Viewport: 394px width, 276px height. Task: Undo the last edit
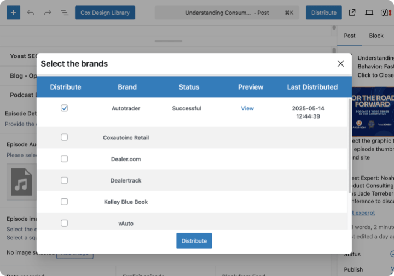pos(31,13)
